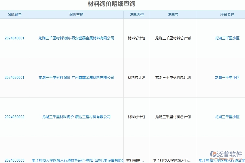Open 龙湖三千里小区 project in first row
The height and width of the screenshot is (163, 245).
(227, 38)
